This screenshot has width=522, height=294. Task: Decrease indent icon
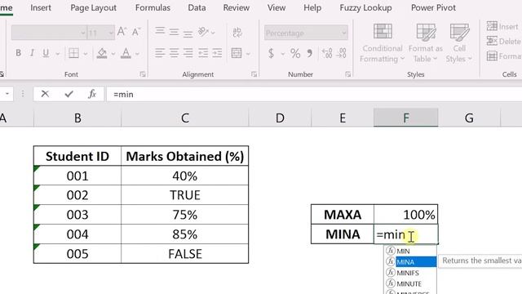(203, 52)
